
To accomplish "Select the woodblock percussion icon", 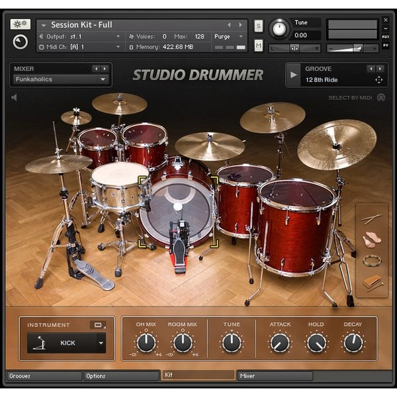I will (x=373, y=283).
